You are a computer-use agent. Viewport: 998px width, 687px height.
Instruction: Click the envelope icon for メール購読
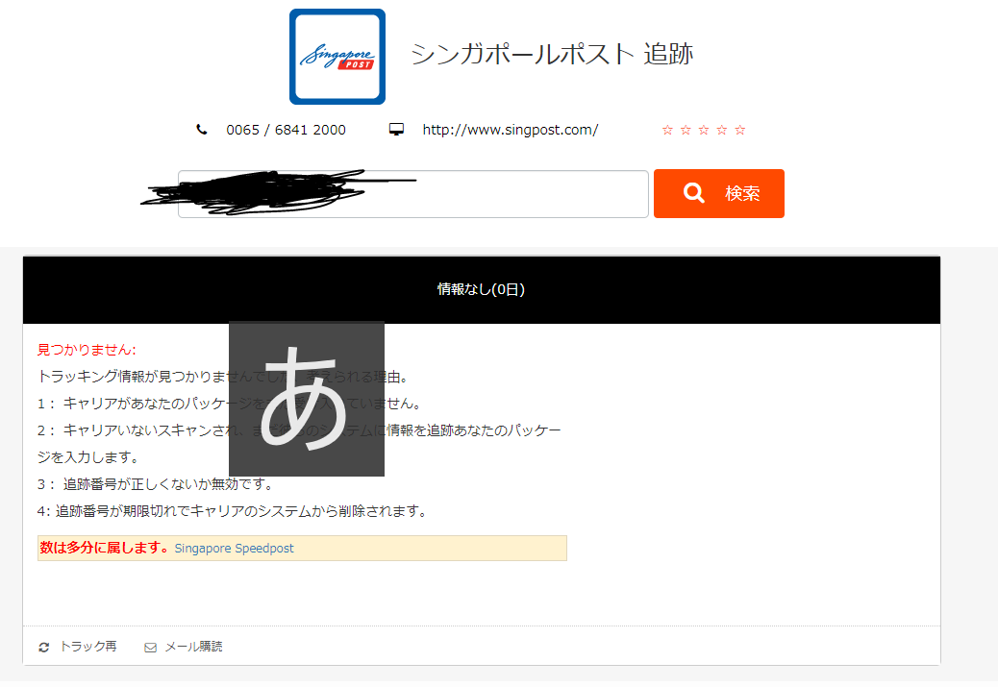click(x=150, y=648)
